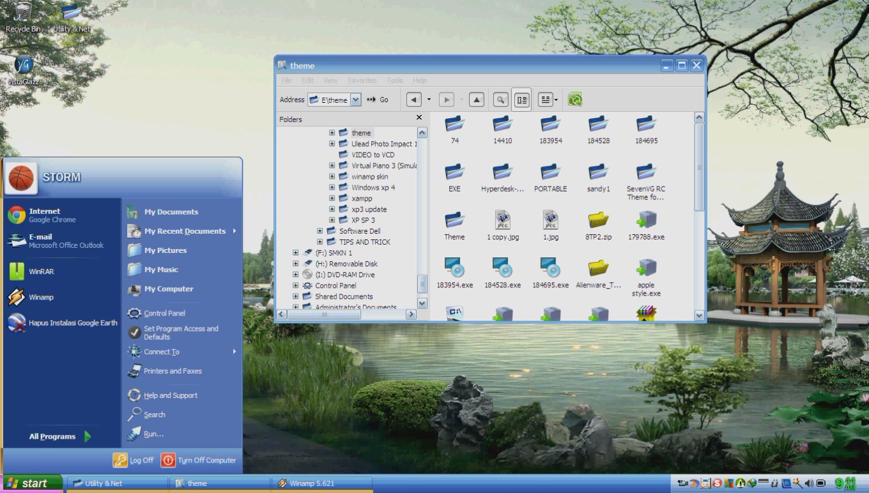Open the Hyperdesk folder icon

502,172
